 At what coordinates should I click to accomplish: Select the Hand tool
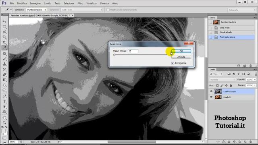point(4,118)
